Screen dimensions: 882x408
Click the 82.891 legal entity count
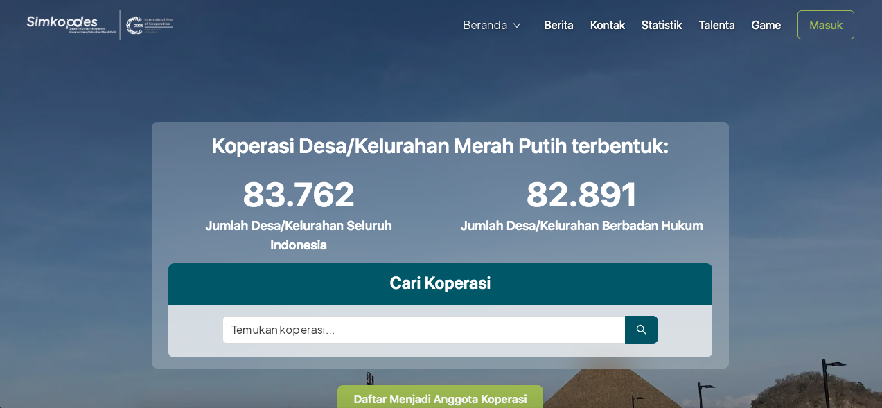[x=581, y=195]
